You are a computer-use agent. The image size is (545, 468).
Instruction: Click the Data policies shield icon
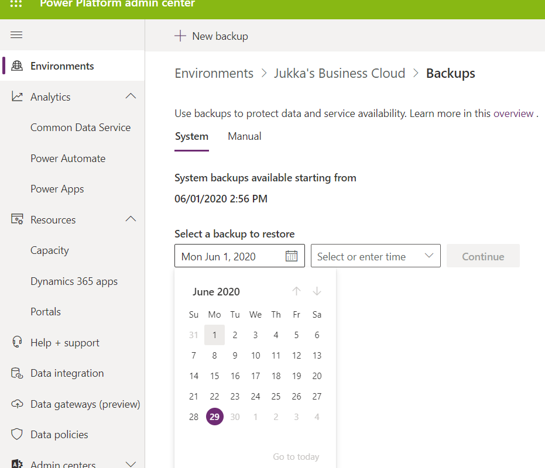17,434
